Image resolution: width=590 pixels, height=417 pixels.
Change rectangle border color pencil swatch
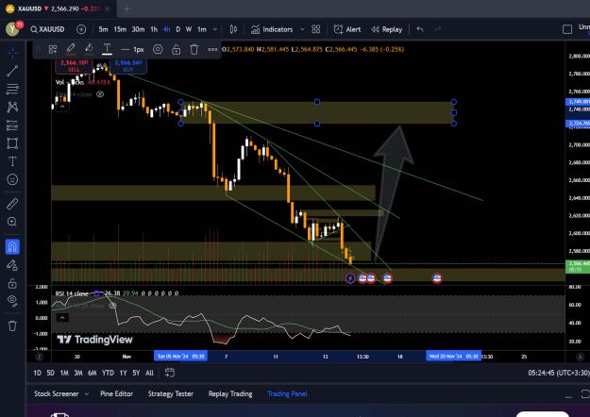coord(71,49)
